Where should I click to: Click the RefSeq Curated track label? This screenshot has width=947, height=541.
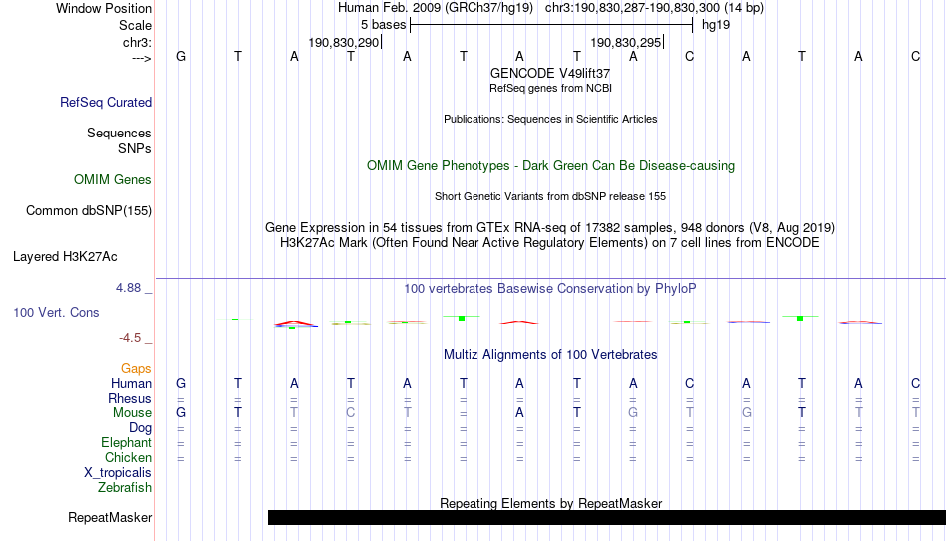pyautogui.click(x=105, y=102)
